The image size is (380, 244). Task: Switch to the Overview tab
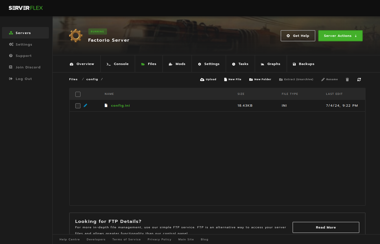point(82,64)
